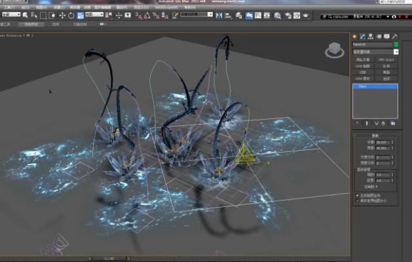Click the green object color swatch
This screenshot has width=412, height=262.
point(396,44)
